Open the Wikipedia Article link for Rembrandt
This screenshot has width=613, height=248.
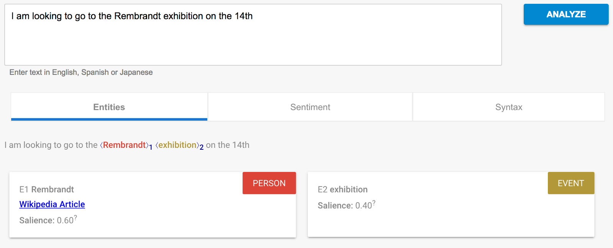point(52,204)
